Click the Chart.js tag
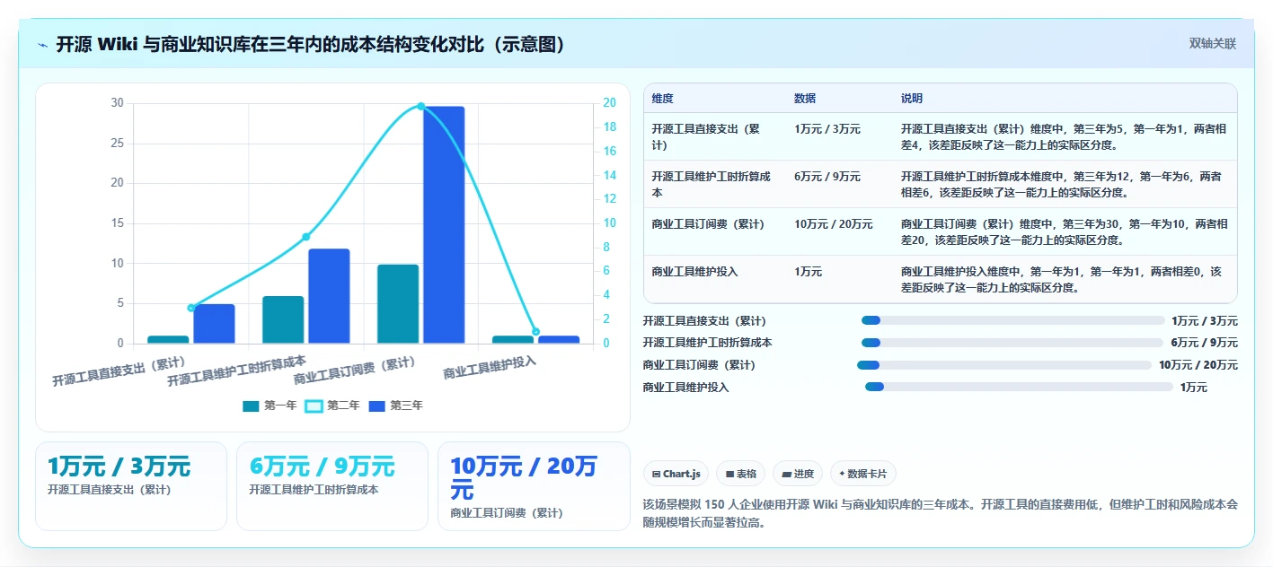This screenshot has width=1273, height=567. 676,474
